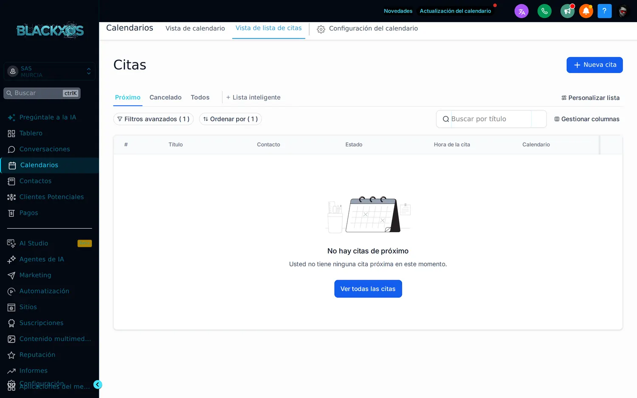Screen dimensions: 637x398
Task: Click the BlackXOS logo
Action: point(50,31)
